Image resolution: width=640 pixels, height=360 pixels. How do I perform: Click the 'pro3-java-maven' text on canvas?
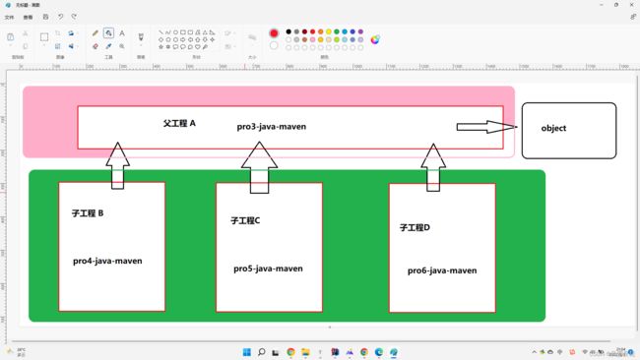click(272, 127)
